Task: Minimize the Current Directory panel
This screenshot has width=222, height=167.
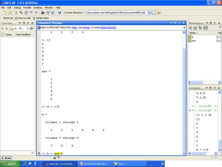Action: pyautogui.click(x=20, y=23)
